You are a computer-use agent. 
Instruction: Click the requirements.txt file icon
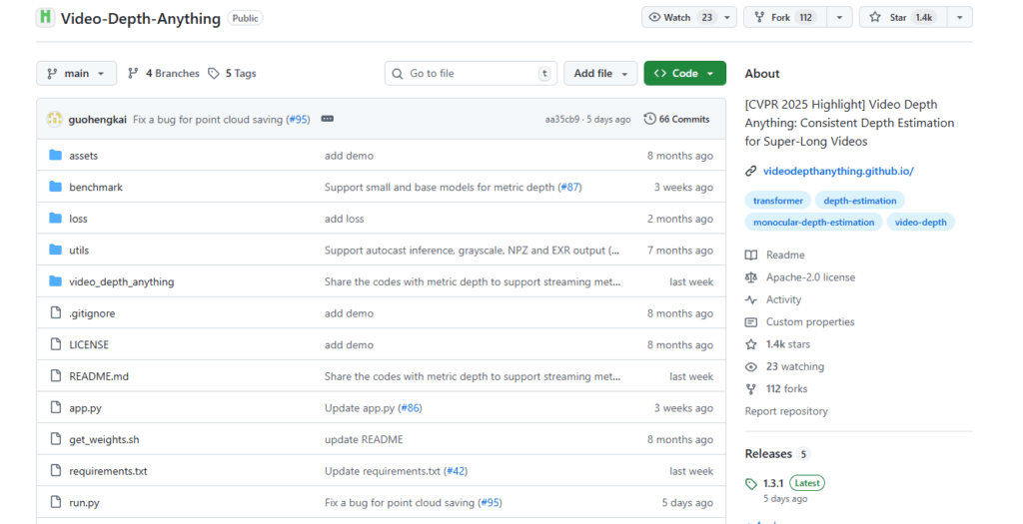click(x=56, y=470)
